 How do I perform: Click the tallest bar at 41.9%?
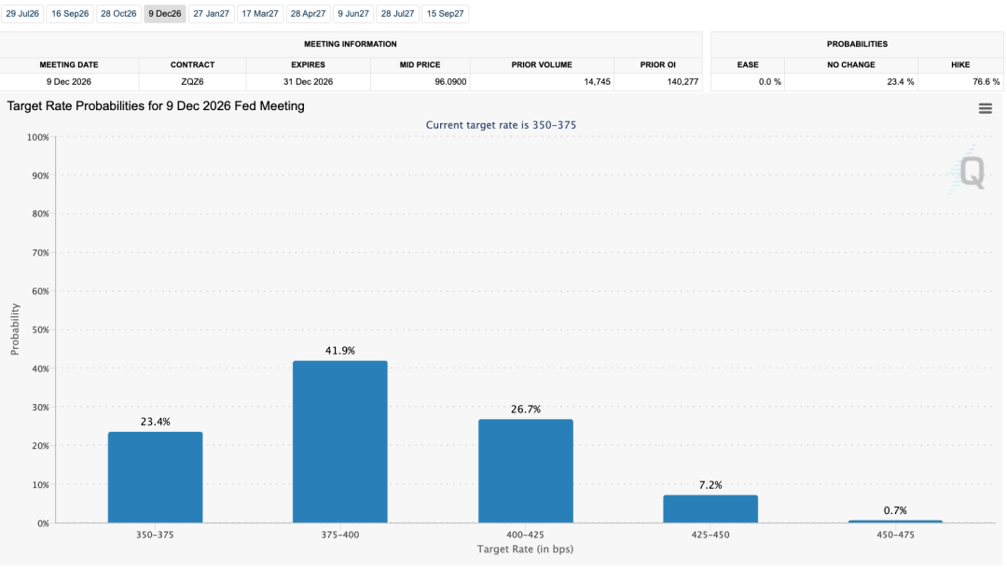[340, 442]
